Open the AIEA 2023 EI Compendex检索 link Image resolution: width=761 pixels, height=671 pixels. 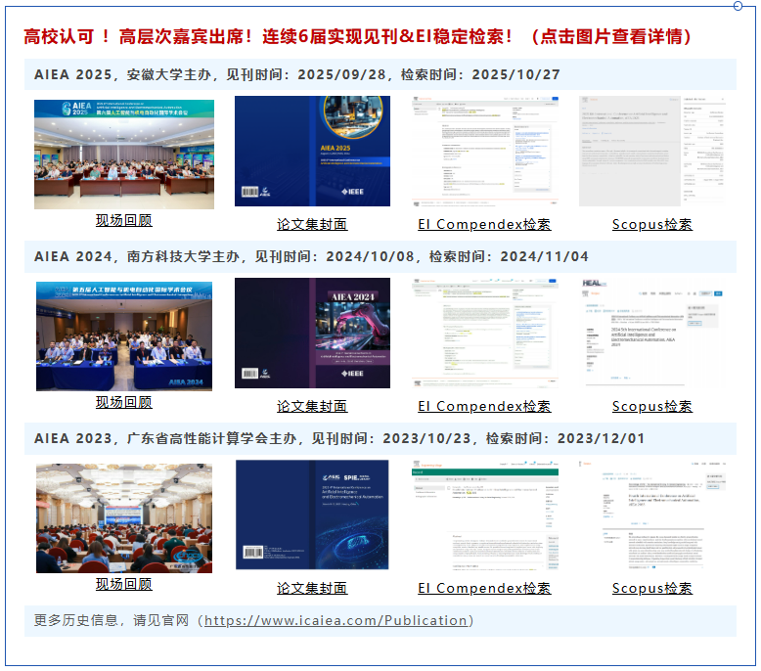484,588
